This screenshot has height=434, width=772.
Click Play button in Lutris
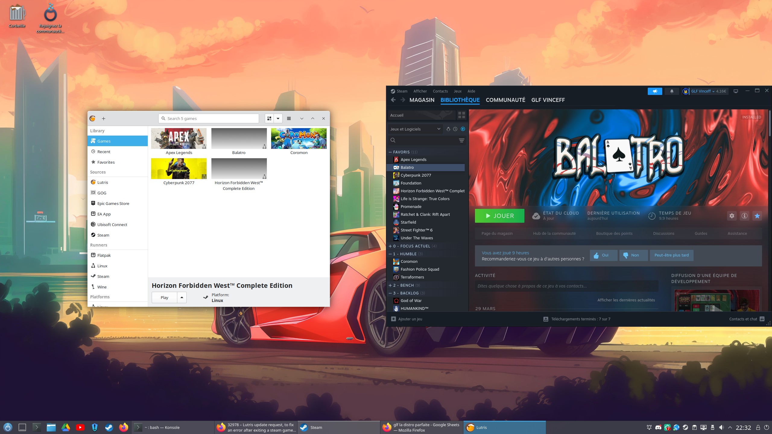[164, 297]
